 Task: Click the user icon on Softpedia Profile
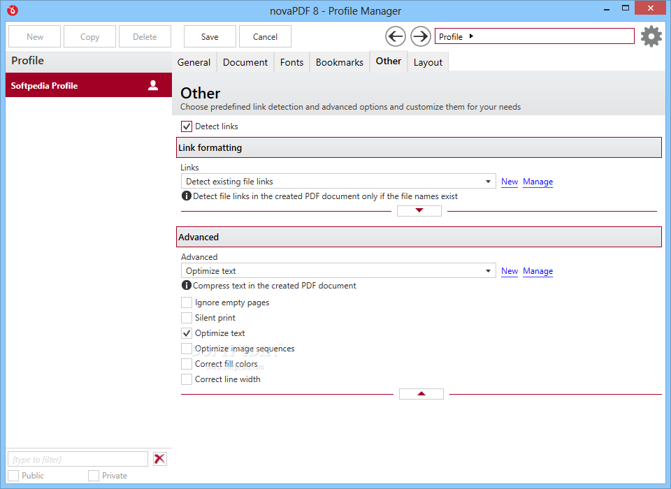(153, 85)
